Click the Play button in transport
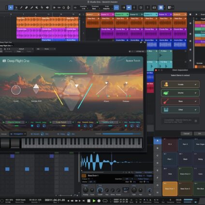This screenshot has width=205, height=205. (x=94, y=201)
